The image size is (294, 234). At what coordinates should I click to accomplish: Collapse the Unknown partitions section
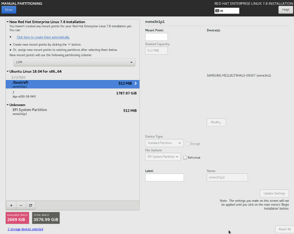point(8,105)
